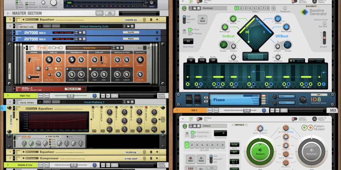341x170 pixels.
Task: Open the Vocal Khabang 2 patch browser folder
Action: (x=128, y=102)
